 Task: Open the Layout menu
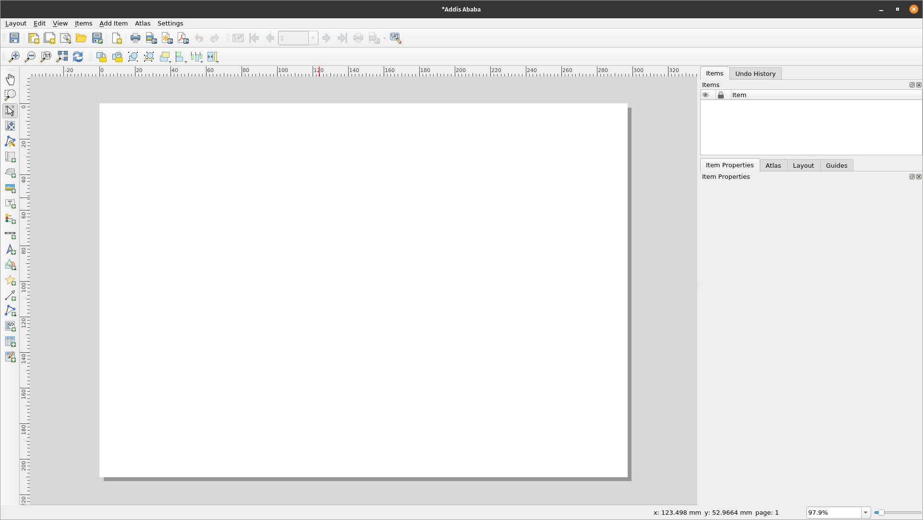(x=16, y=23)
